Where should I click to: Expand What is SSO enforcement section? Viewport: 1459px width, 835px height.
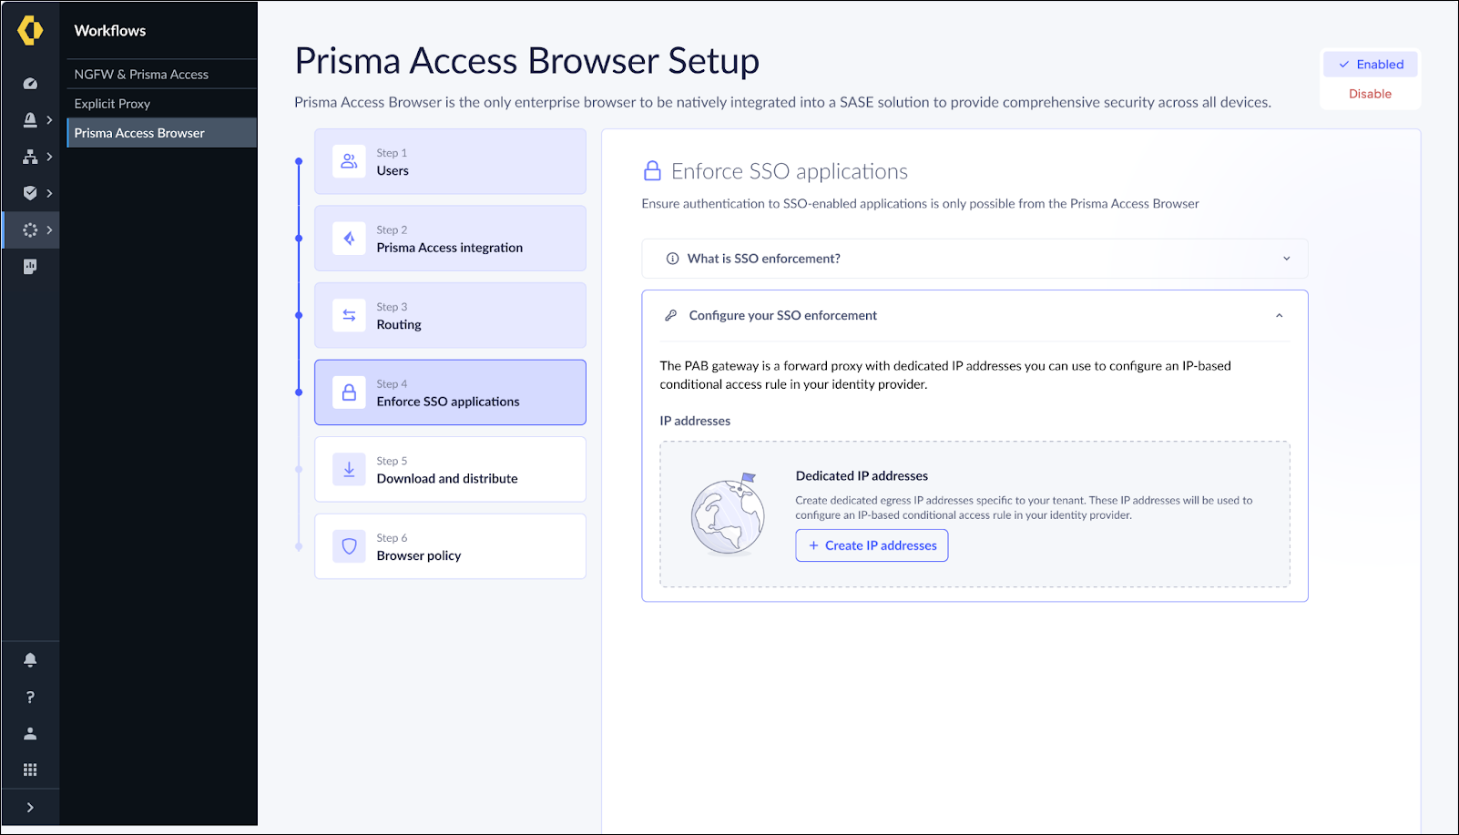click(x=974, y=259)
